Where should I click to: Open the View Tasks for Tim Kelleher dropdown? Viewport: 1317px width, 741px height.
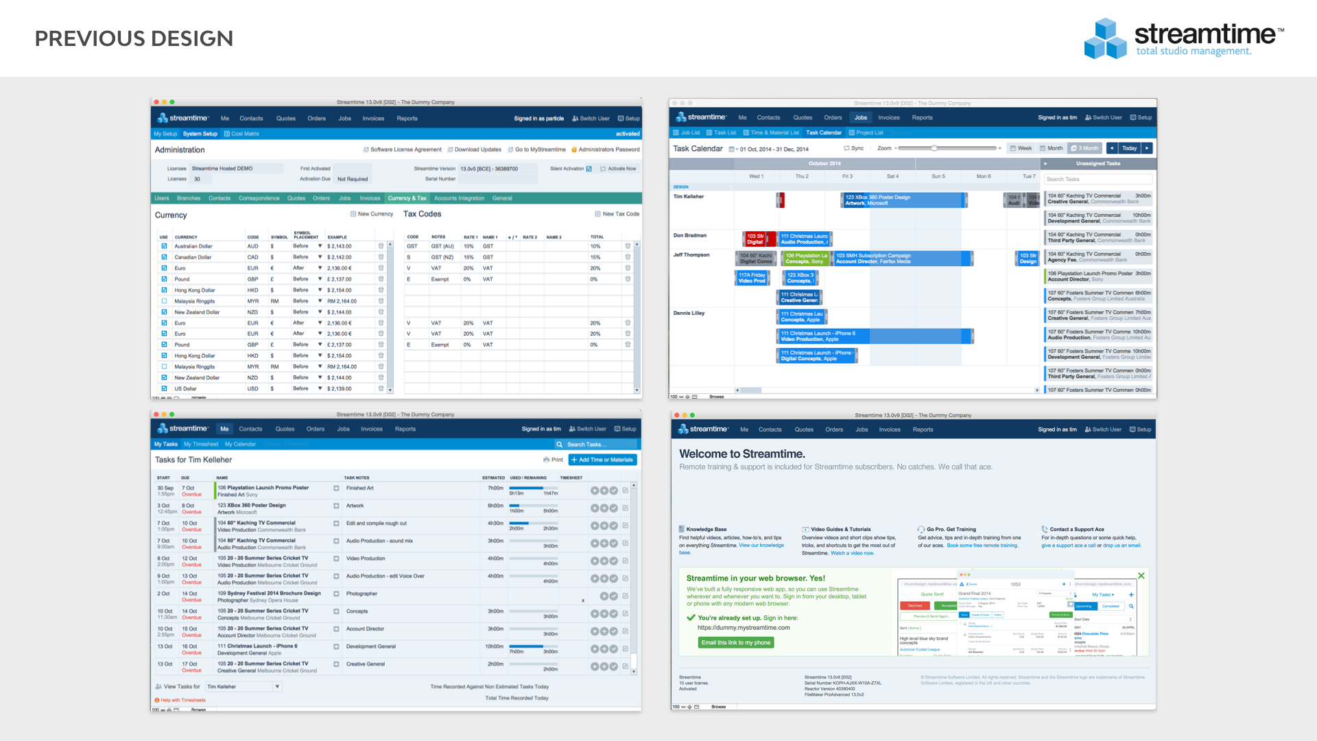pyautogui.click(x=277, y=686)
